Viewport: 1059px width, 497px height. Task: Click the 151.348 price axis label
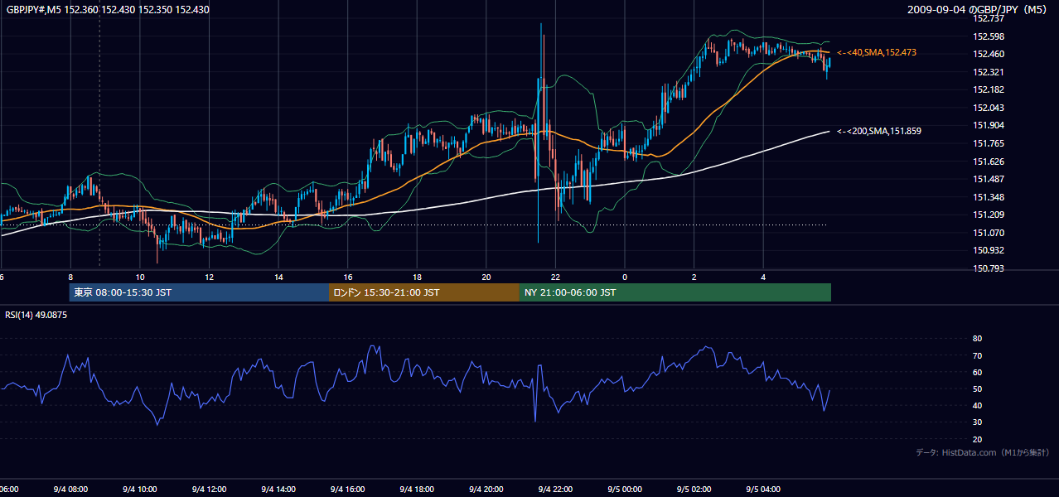(989, 197)
